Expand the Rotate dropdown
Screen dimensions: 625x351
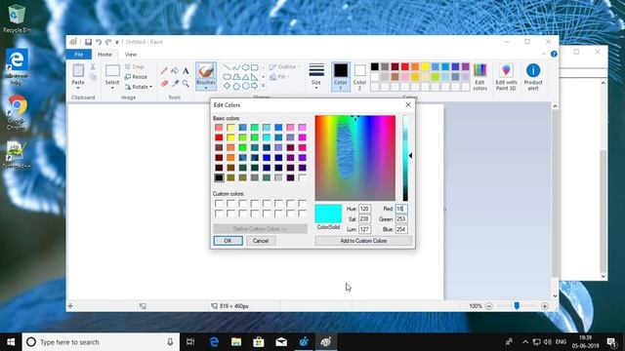[x=151, y=87]
